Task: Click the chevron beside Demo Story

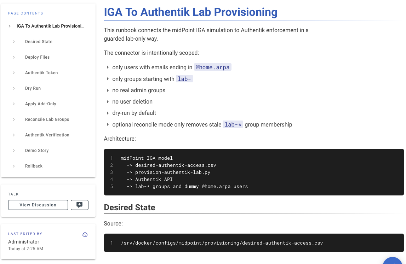Action: tap(14, 151)
